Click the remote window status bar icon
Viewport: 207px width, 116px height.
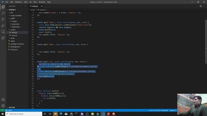(2, 110)
